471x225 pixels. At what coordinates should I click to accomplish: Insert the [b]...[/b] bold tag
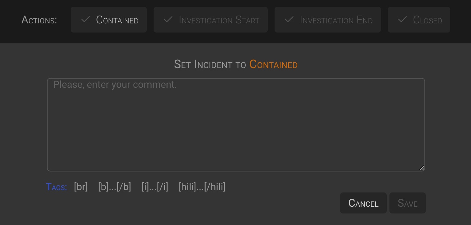pos(115,187)
